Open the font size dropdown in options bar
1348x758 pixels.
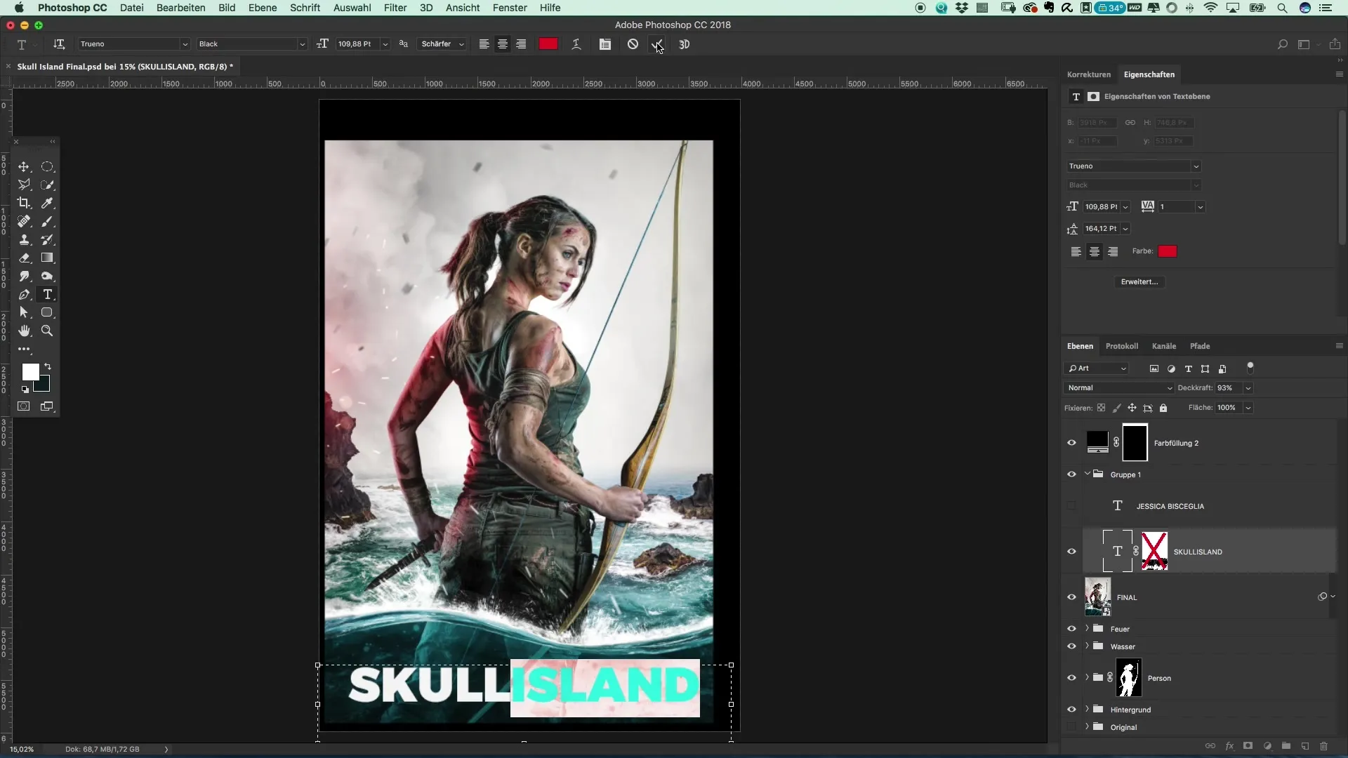(385, 44)
